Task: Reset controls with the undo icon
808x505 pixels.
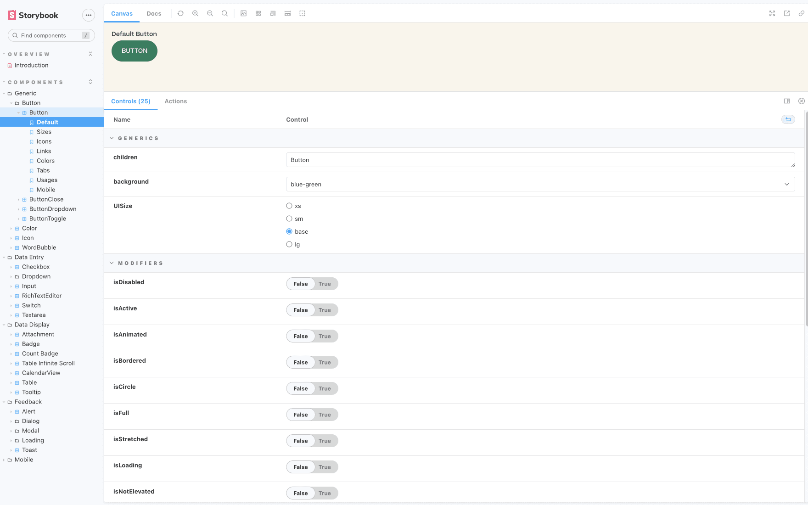Action: pyautogui.click(x=788, y=119)
